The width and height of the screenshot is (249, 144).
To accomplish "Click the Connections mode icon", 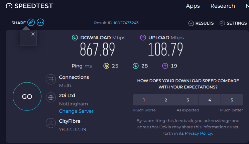I will pyautogui.click(x=51, y=79).
